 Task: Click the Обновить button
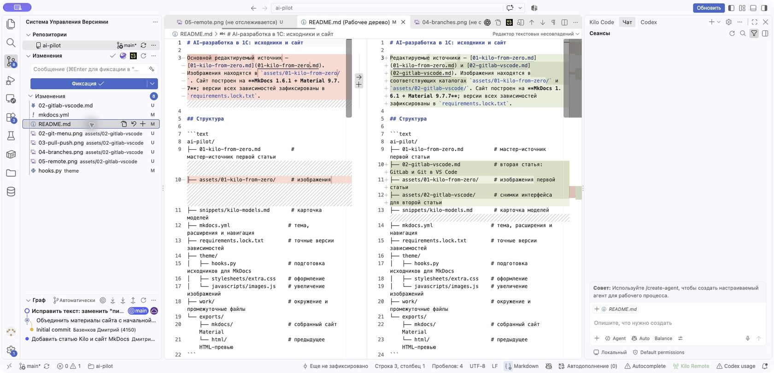[x=709, y=8]
